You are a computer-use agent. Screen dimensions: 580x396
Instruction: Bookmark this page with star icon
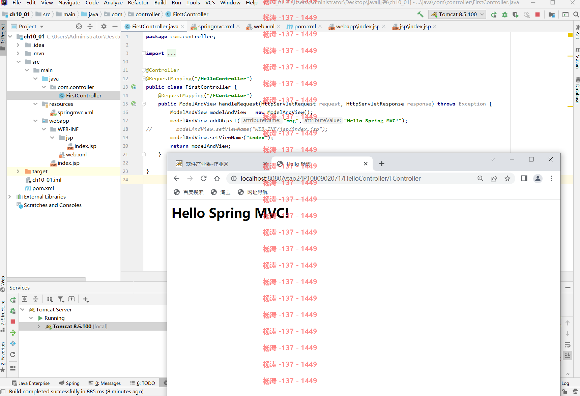coord(507,178)
